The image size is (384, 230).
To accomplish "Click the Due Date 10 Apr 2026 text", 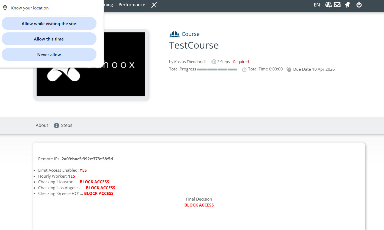I will (x=314, y=69).
